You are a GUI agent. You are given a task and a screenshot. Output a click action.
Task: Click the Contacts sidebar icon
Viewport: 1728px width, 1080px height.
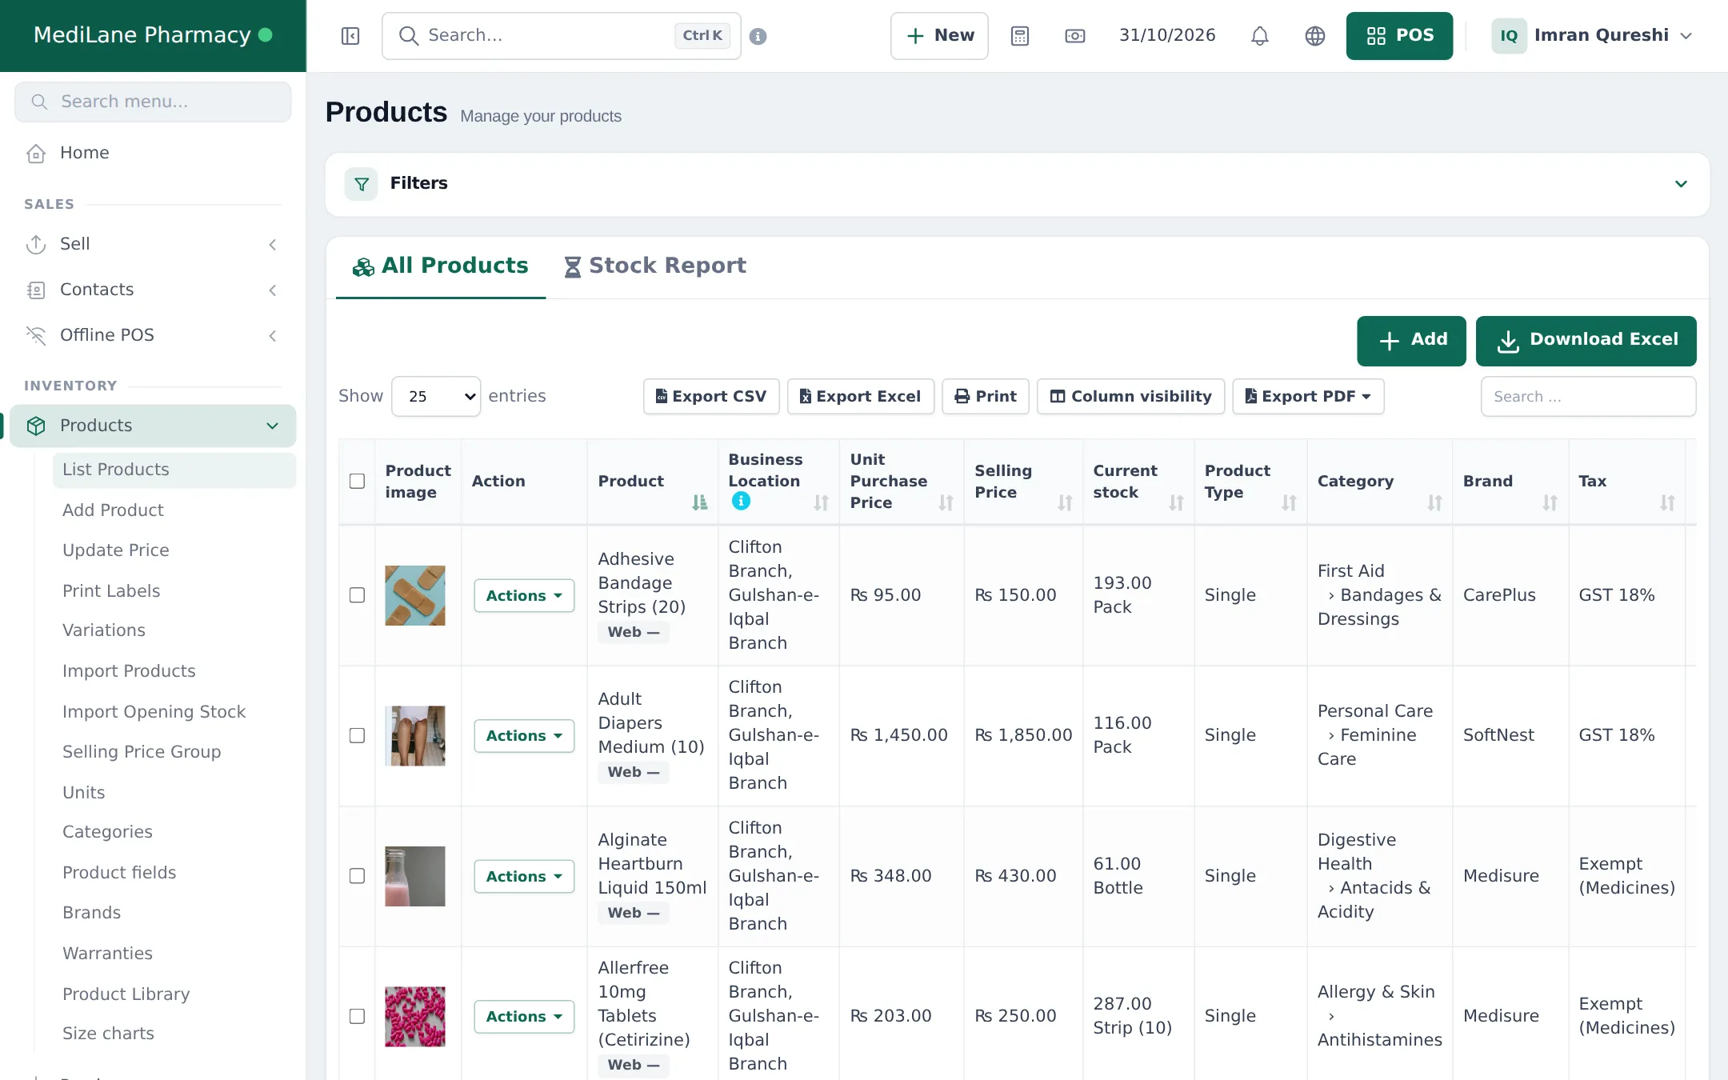pyautogui.click(x=36, y=290)
